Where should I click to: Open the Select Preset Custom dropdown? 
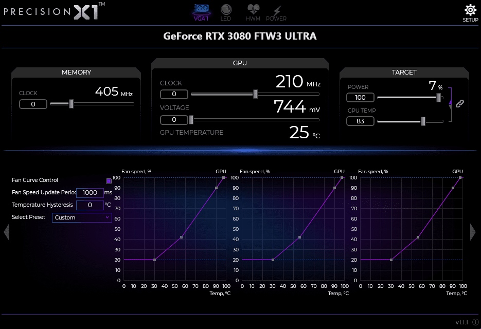click(x=82, y=217)
